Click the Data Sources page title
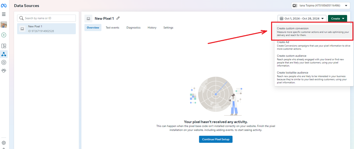 click(27, 5)
